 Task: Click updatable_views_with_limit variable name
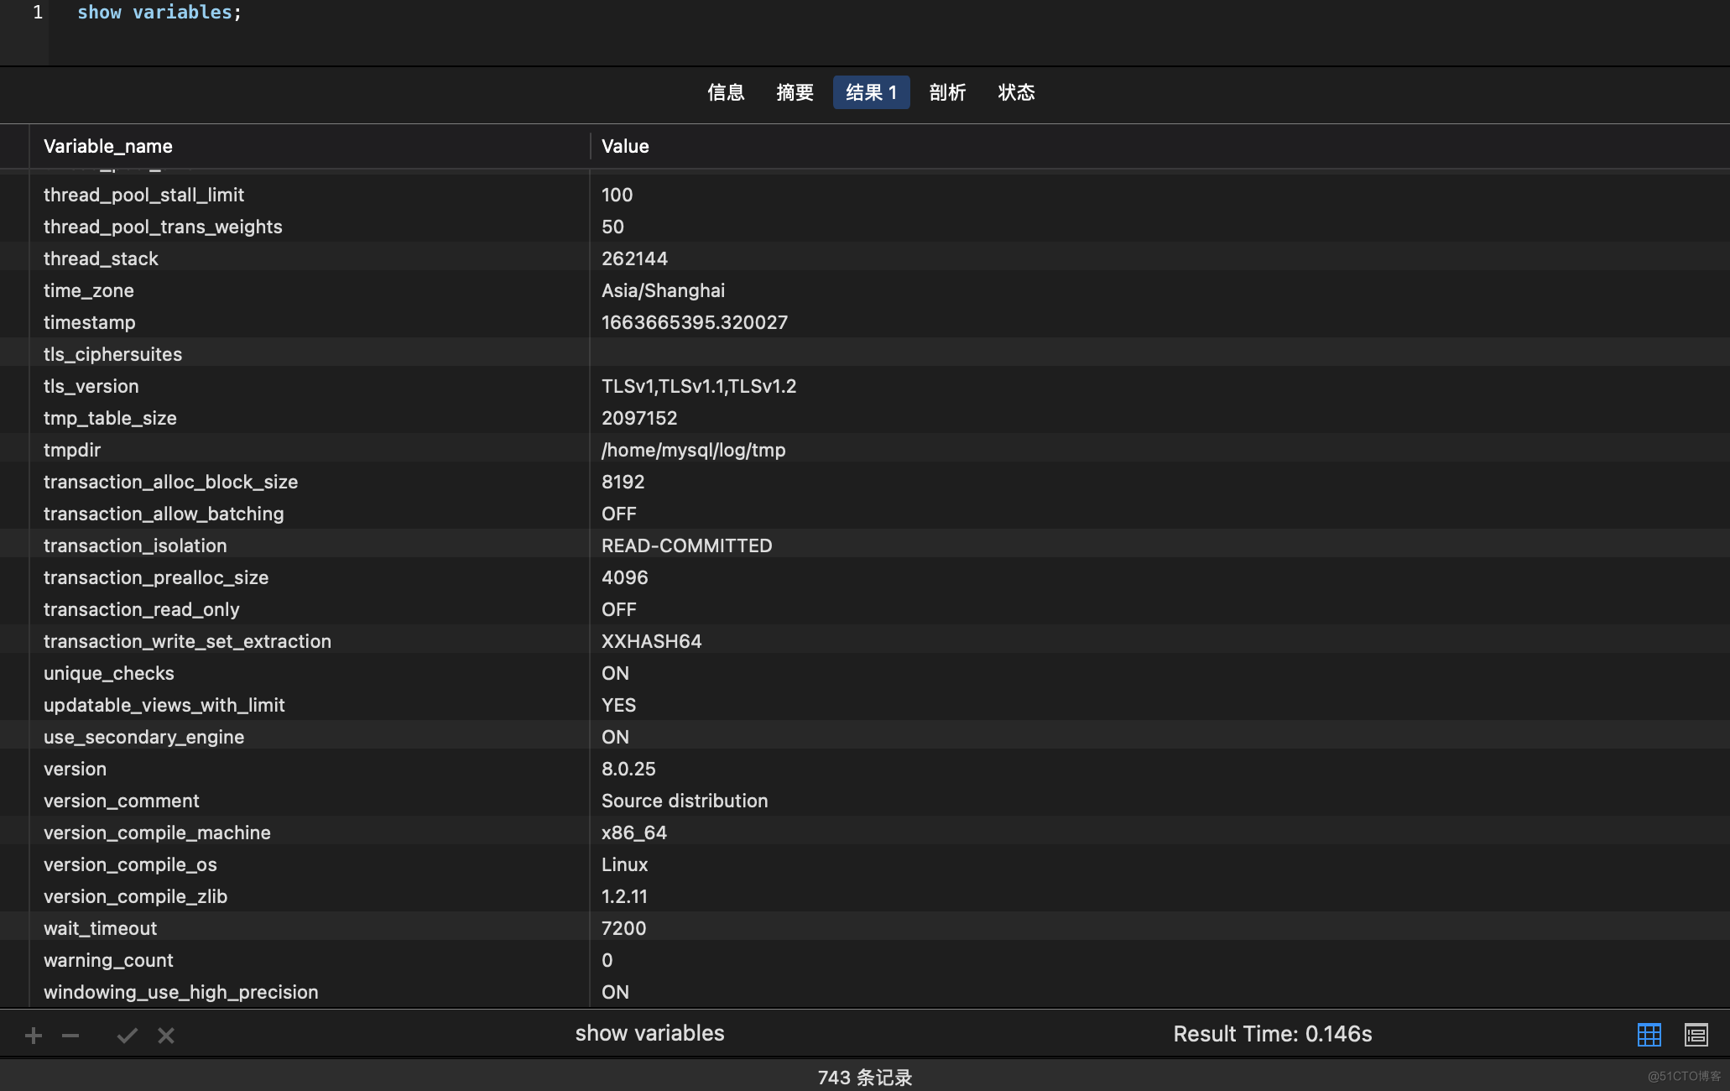(164, 705)
